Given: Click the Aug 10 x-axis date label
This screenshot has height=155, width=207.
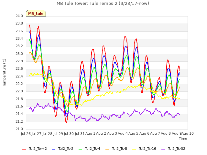Looking at the screenshot, I should [188, 134].
